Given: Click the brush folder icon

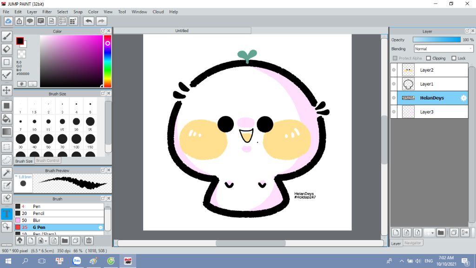Looking at the screenshot, I should click(x=65, y=241).
